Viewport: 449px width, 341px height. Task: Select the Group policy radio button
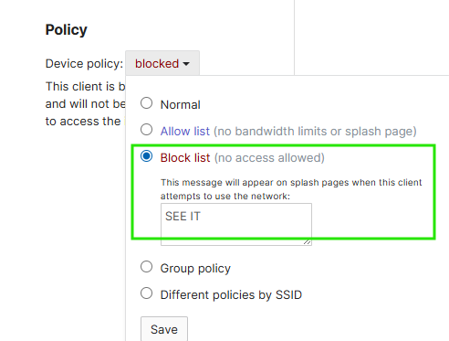tap(146, 267)
